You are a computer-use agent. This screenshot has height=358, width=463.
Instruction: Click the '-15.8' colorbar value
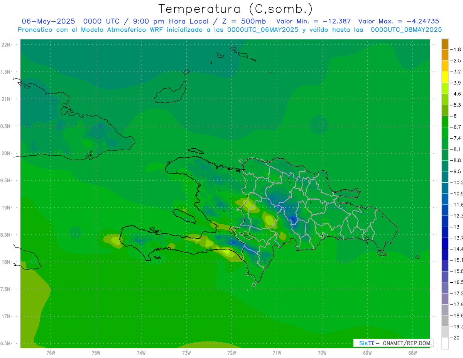[x=457, y=271]
